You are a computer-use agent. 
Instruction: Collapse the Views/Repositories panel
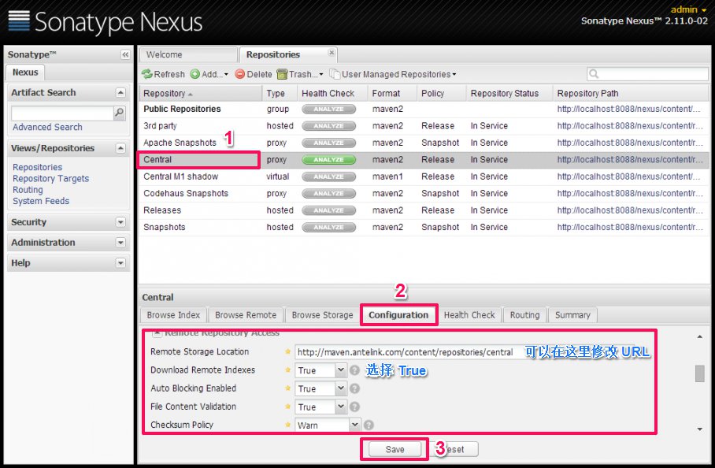click(120, 148)
